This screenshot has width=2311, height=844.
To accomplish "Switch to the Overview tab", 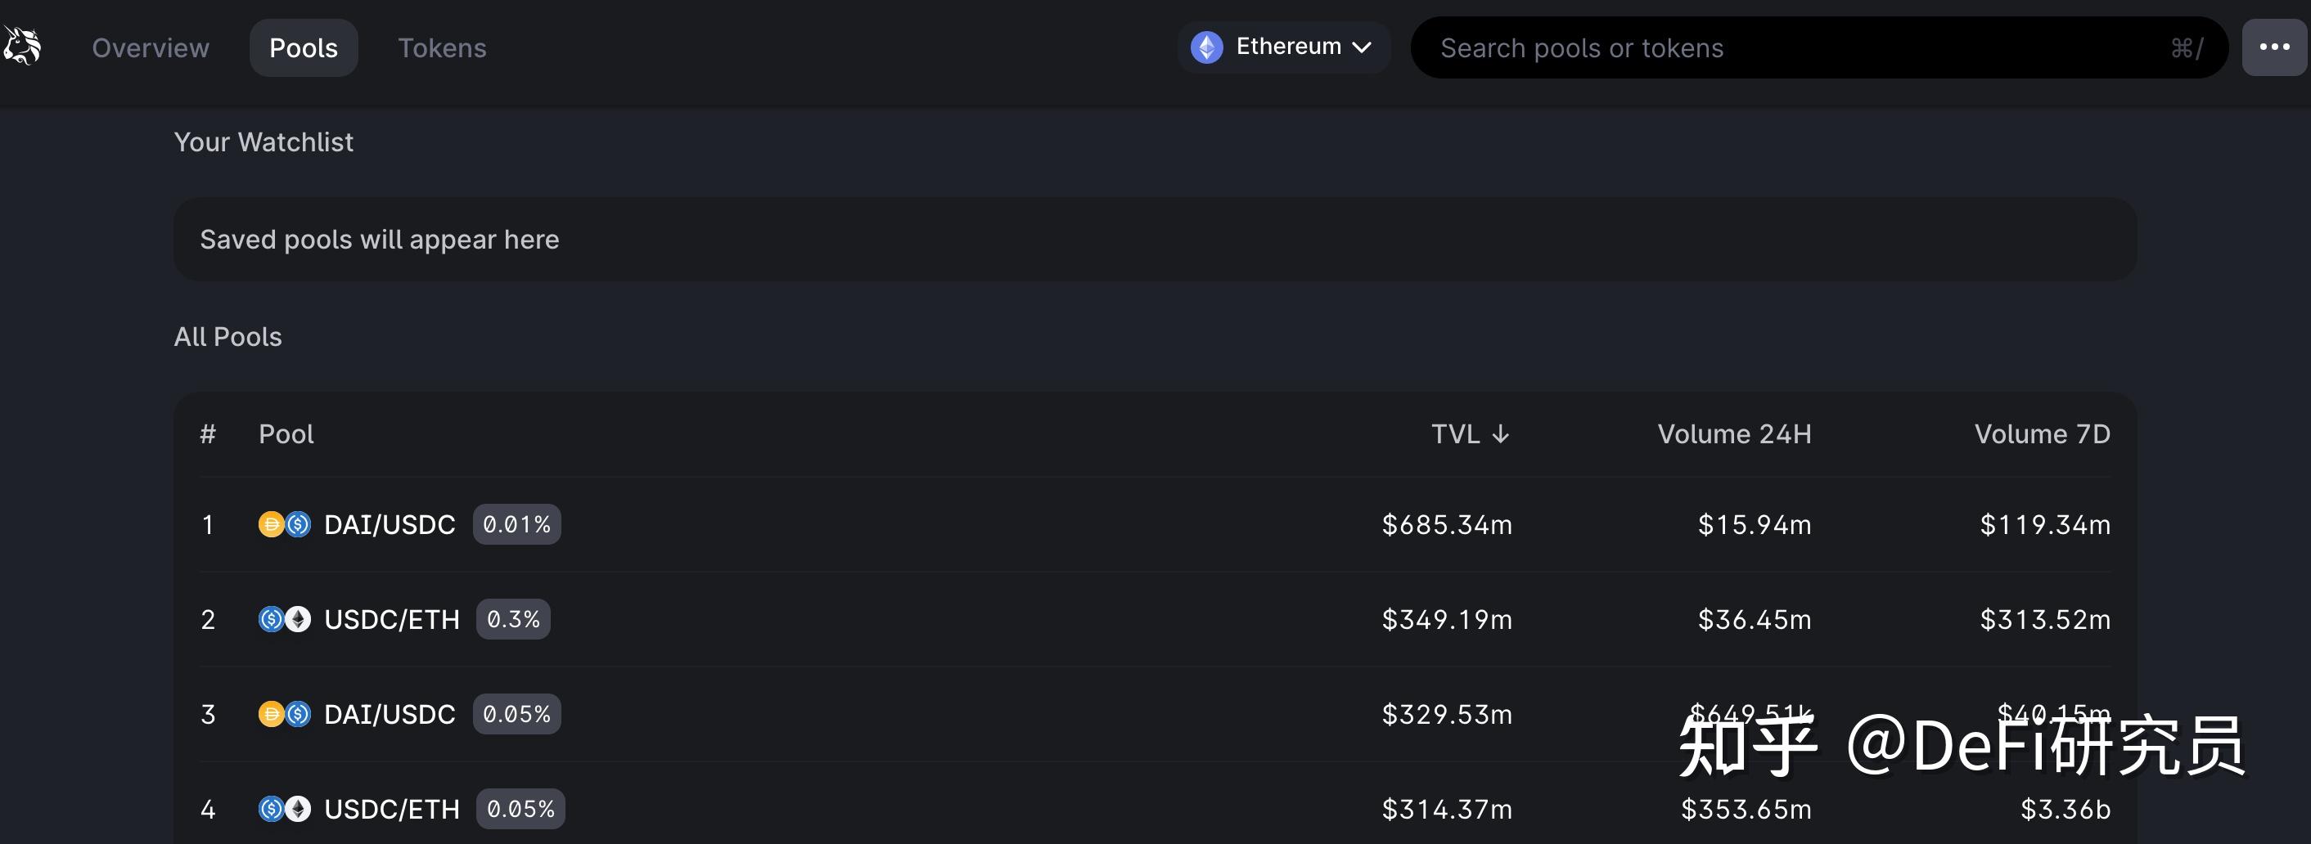I will [151, 47].
